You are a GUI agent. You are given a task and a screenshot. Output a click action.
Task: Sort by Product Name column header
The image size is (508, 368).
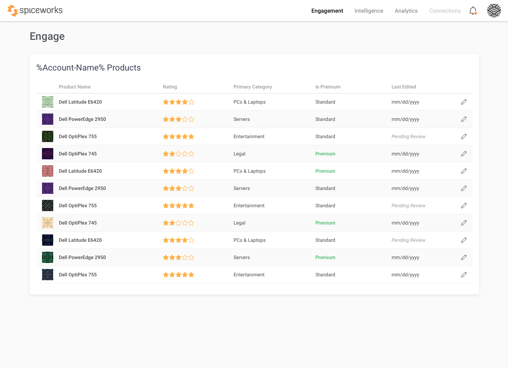pyautogui.click(x=75, y=87)
